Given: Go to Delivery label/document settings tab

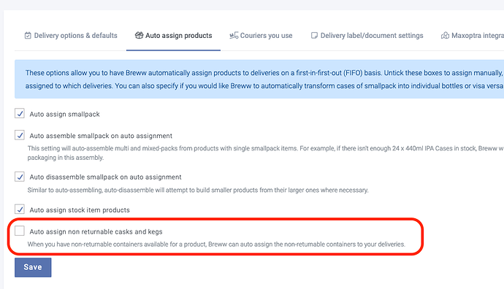Looking at the screenshot, I should coord(367,36).
